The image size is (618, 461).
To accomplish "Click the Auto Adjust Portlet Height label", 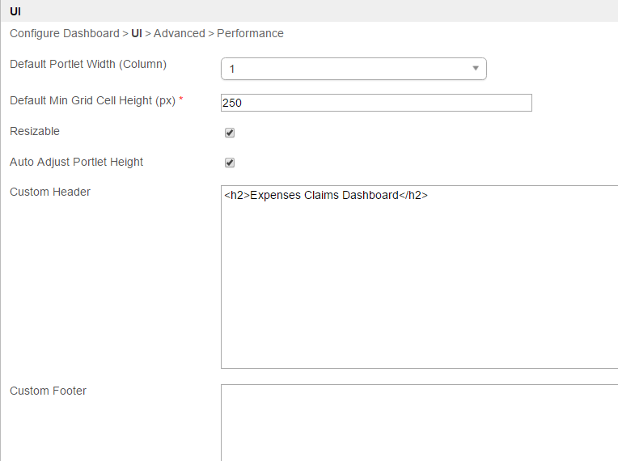I will click(x=76, y=162).
